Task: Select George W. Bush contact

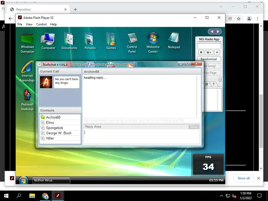Action: 59,133
